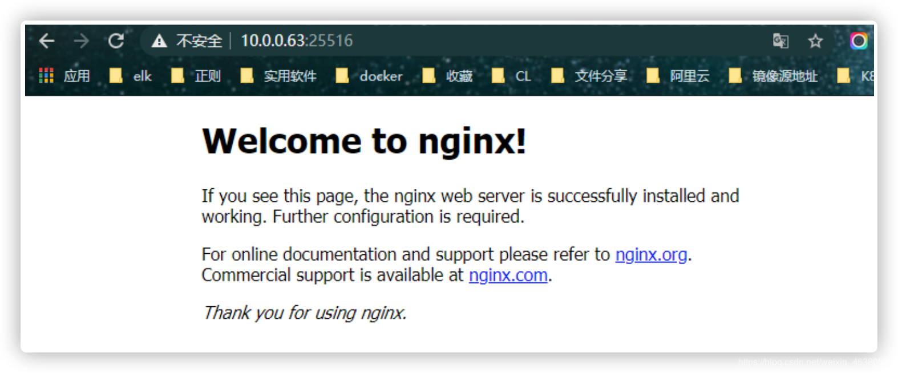Image resolution: width=898 pixels, height=373 pixels.
Task: Click the forward navigation arrow
Action: click(82, 40)
